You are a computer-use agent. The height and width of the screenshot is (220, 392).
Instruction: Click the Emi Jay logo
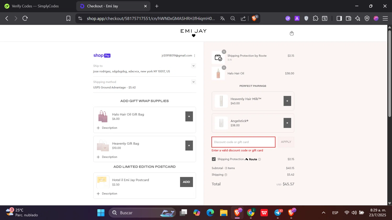pos(193,33)
